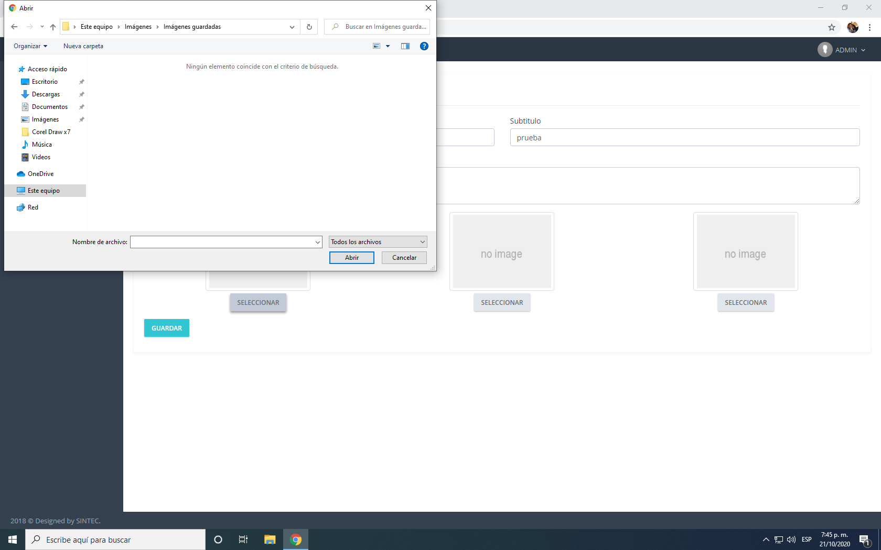This screenshot has height=550, width=881.
Task: Toggle the preview pane
Action: [x=405, y=46]
